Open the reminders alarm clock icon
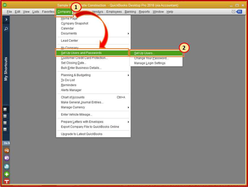Image resolution: width=248 pixels, height=187 pixels. point(234,12)
